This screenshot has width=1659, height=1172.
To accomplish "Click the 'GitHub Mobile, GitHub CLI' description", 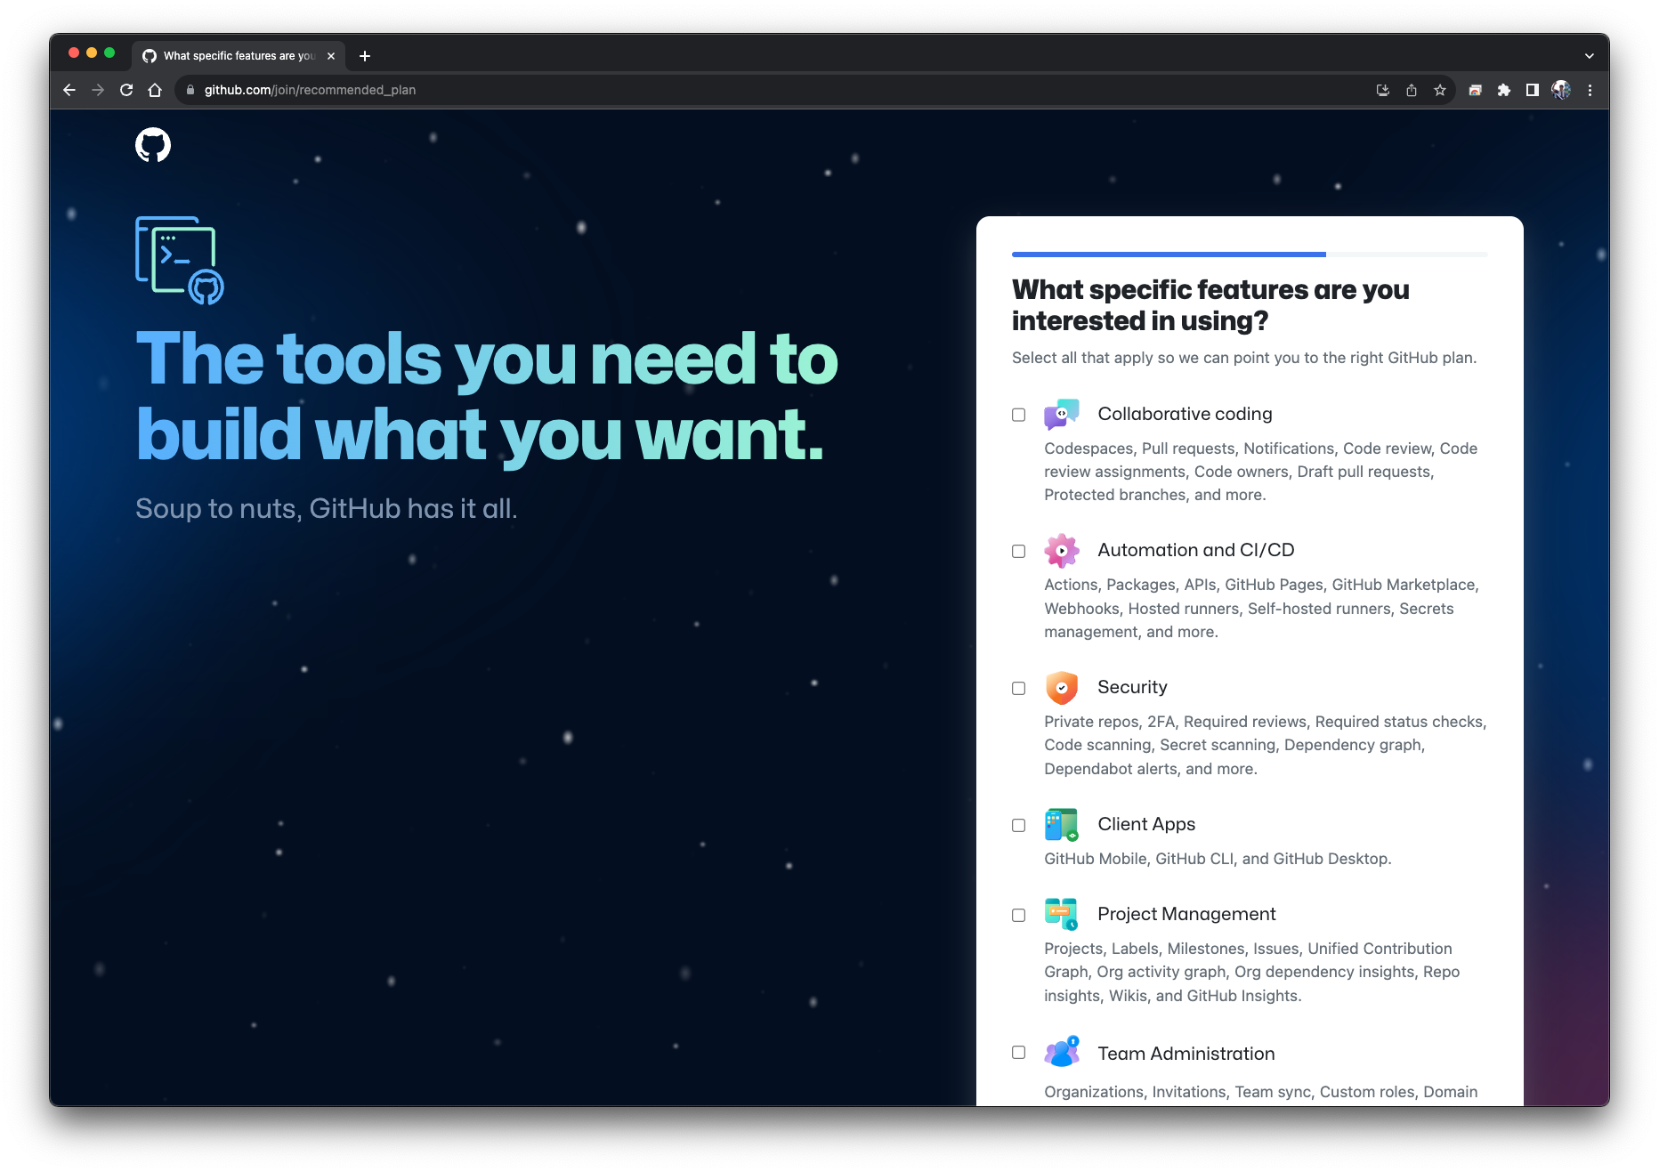I will coord(1218,859).
